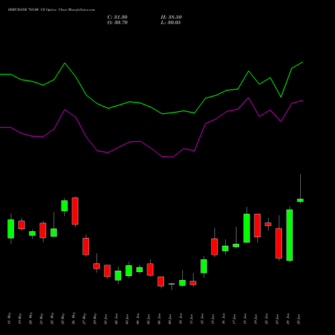The image size is (335, 335).
Task: Click the 20 May date label
Action: [31, 318]
